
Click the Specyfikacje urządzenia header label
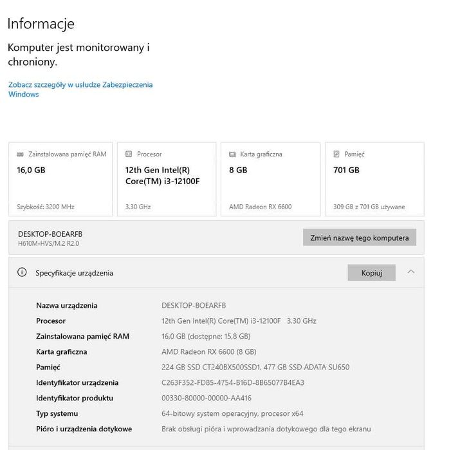(74, 273)
